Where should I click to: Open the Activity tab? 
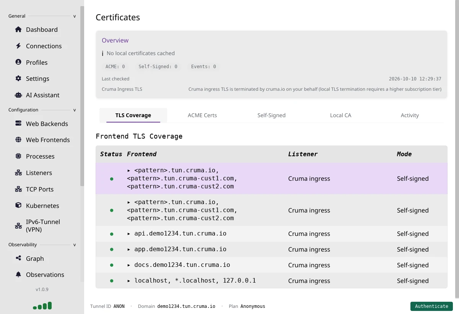pyautogui.click(x=410, y=115)
